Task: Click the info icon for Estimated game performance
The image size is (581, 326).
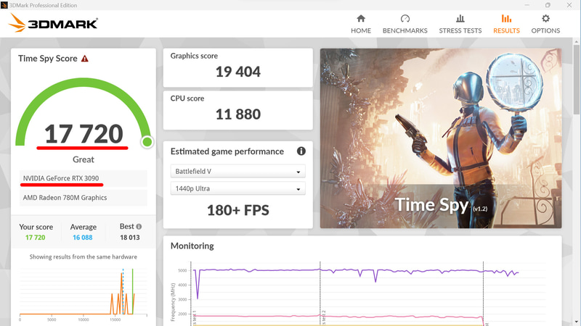Action: click(x=301, y=151)
